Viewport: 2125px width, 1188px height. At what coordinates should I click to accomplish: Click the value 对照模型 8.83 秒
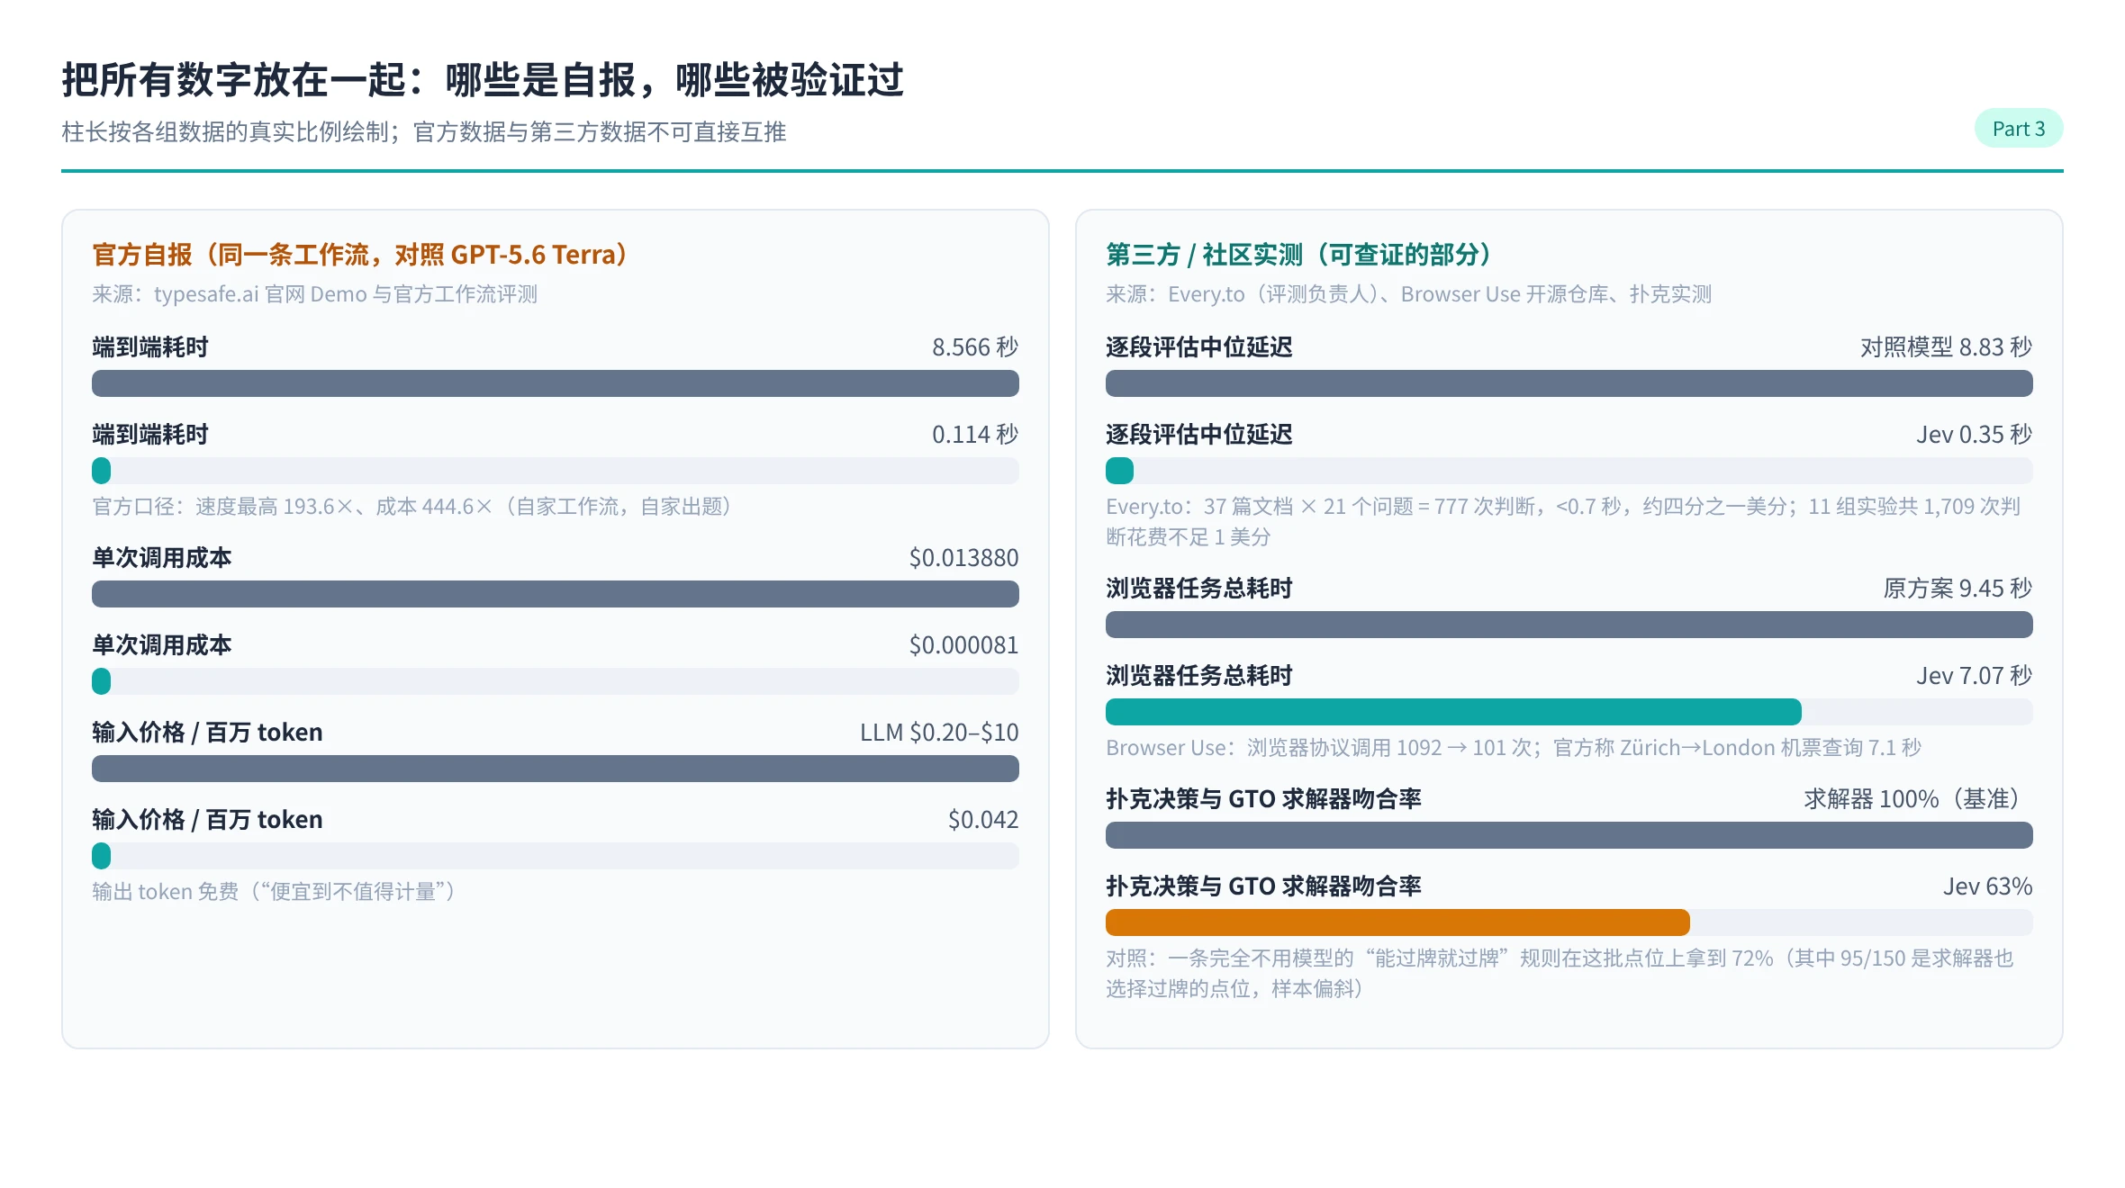tap(1947, 347)
